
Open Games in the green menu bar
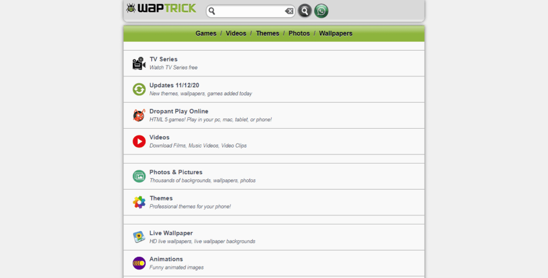[x=206, y=34]
